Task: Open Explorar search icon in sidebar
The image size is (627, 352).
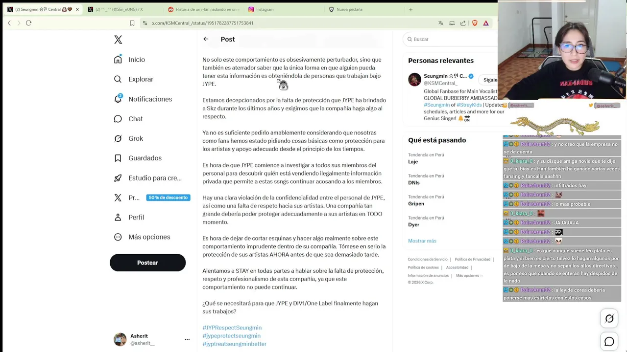Action: (x=118, y=79)
